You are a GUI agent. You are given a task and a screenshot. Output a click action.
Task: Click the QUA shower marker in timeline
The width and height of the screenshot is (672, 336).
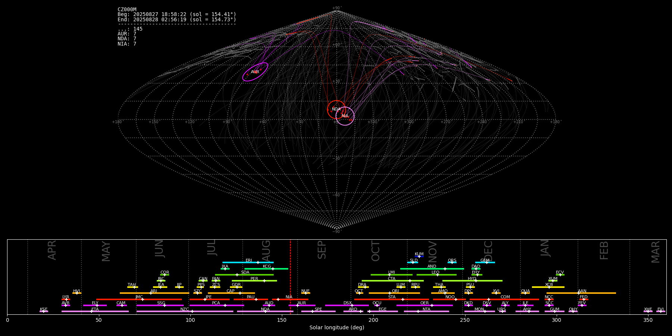pos(525,293)
